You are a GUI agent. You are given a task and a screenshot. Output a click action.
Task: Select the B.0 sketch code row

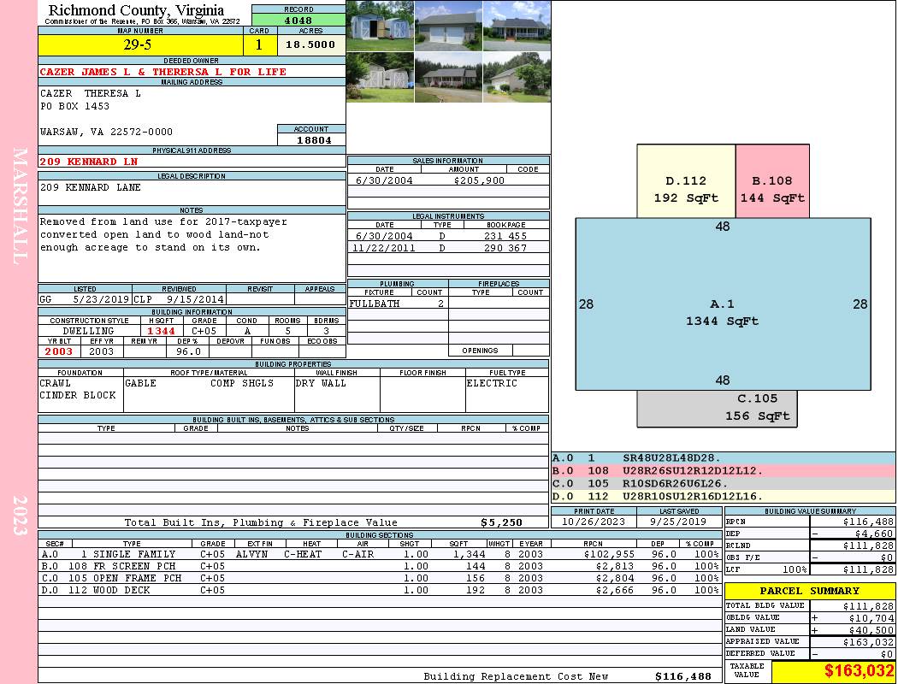click(x=724, y=470)
